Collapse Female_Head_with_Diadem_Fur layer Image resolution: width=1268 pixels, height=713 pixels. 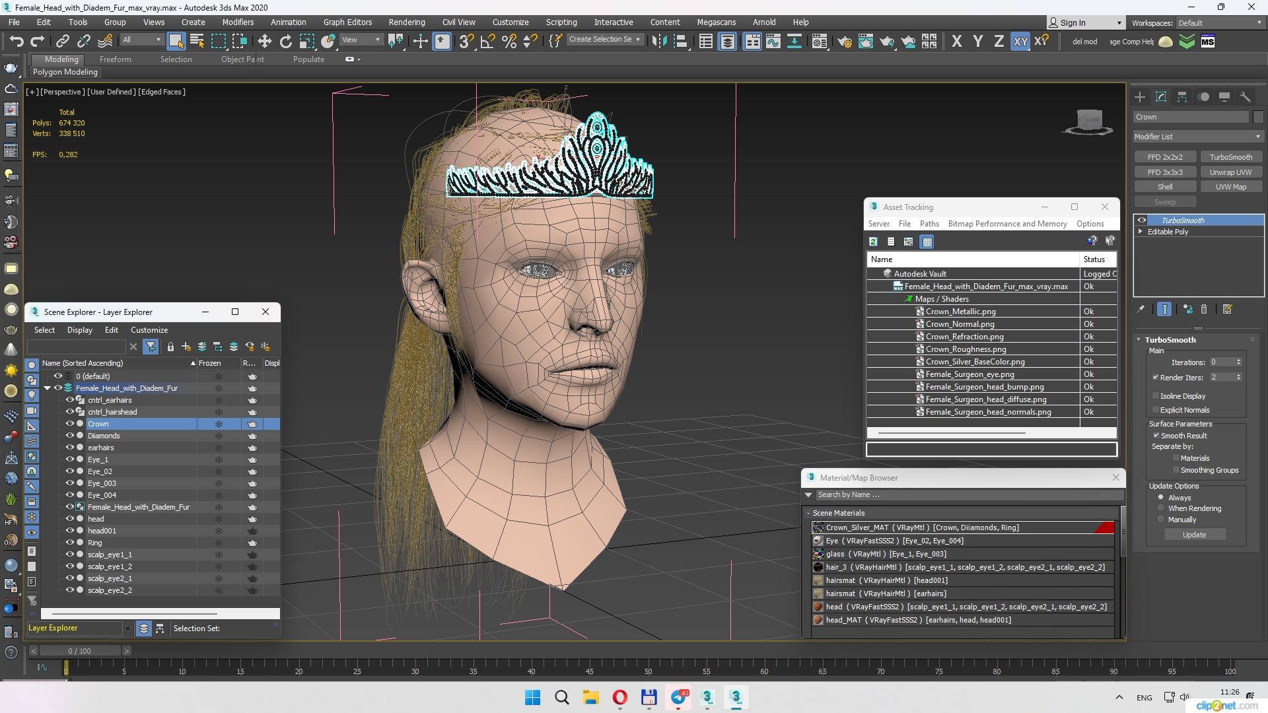click(x=48, y=388)
